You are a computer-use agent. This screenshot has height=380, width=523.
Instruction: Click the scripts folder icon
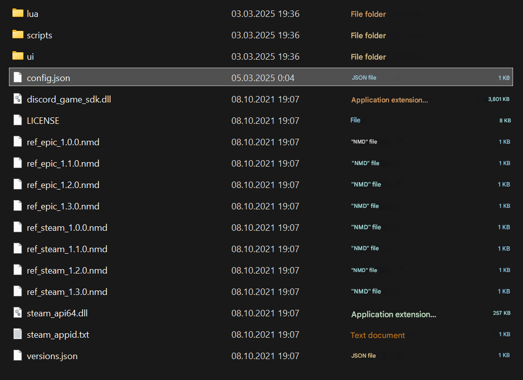point(18,35)
